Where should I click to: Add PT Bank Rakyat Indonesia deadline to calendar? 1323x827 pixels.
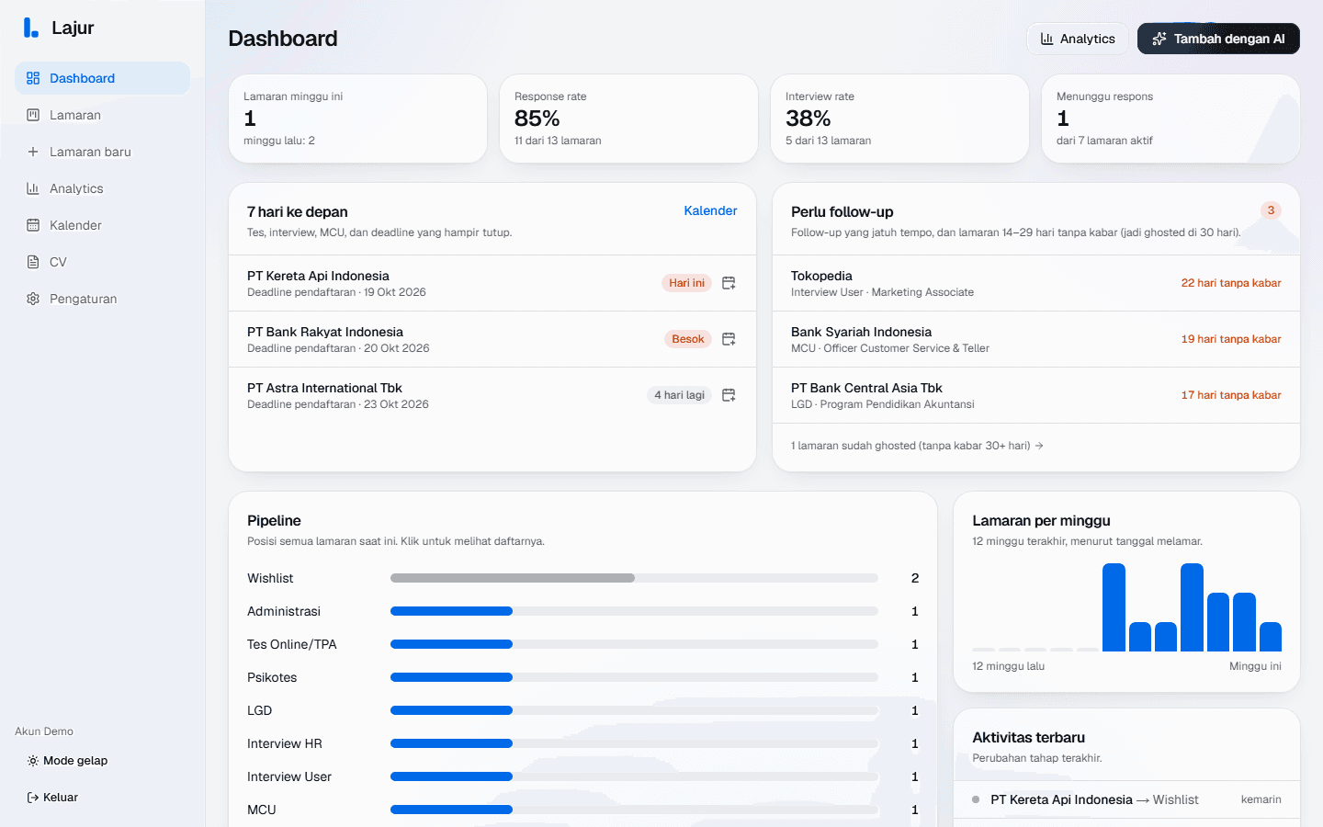729,339
